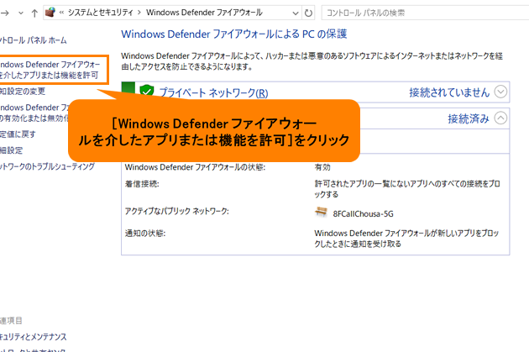Click the up-one-level arrow
Viewport: 529px width, 352px height.
coord(34,13)
